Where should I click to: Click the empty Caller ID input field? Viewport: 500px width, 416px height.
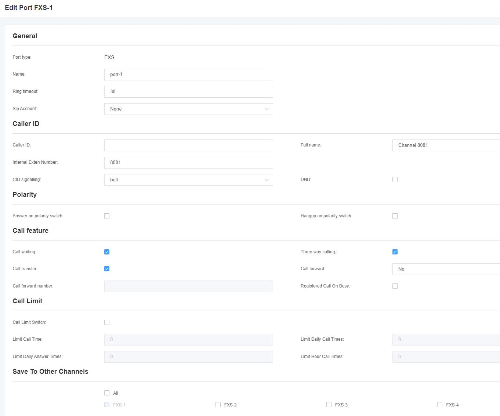pos(188,145)
